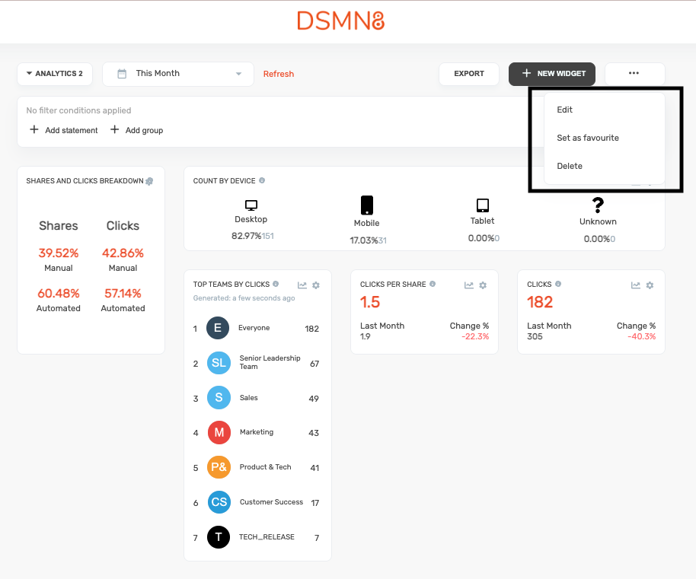Click Add group filter button
The height and width of the screenshot is (579, 696).
[x=136, y=130]
